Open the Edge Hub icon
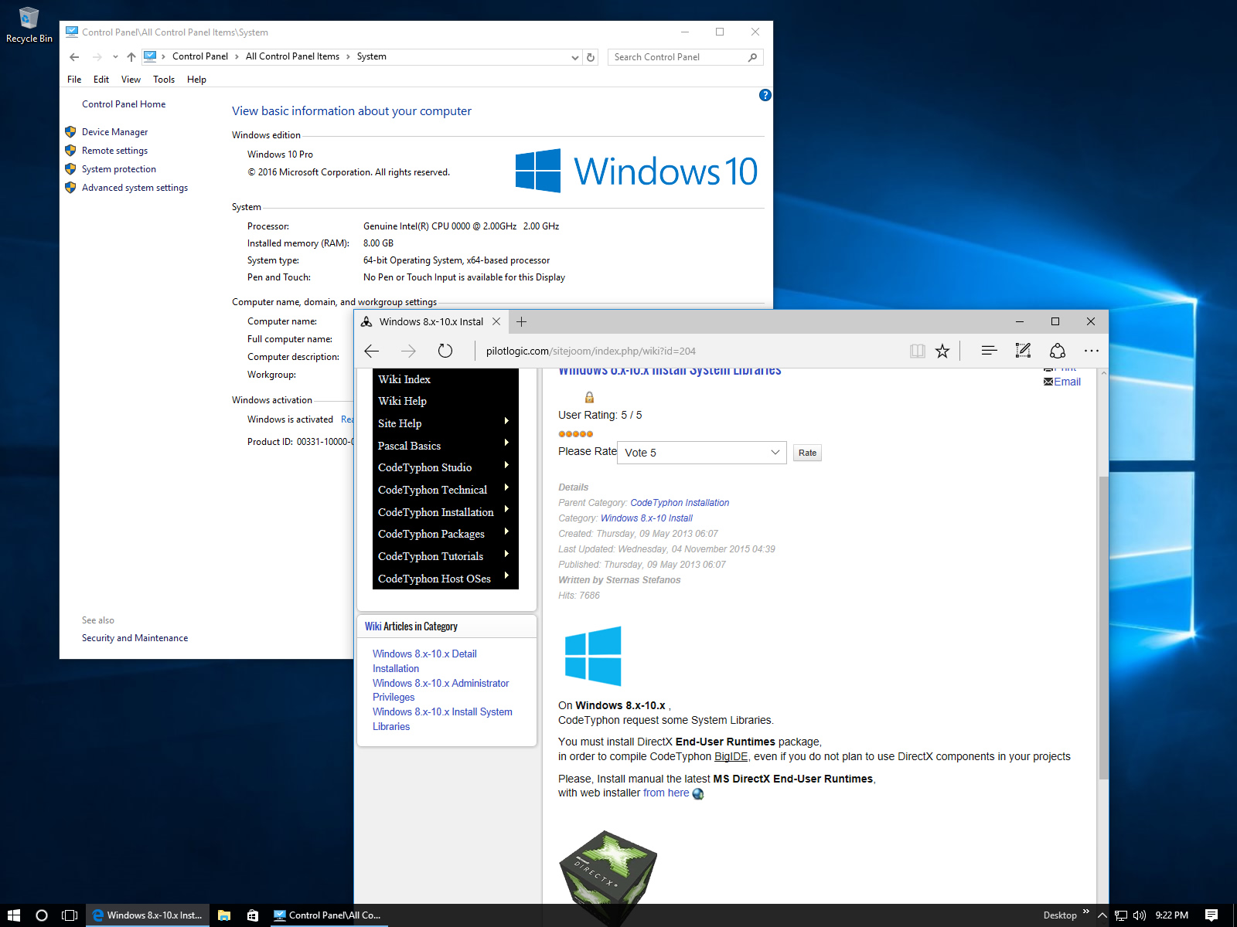Viewport: 1237px width, 927px height. (989, 351)
